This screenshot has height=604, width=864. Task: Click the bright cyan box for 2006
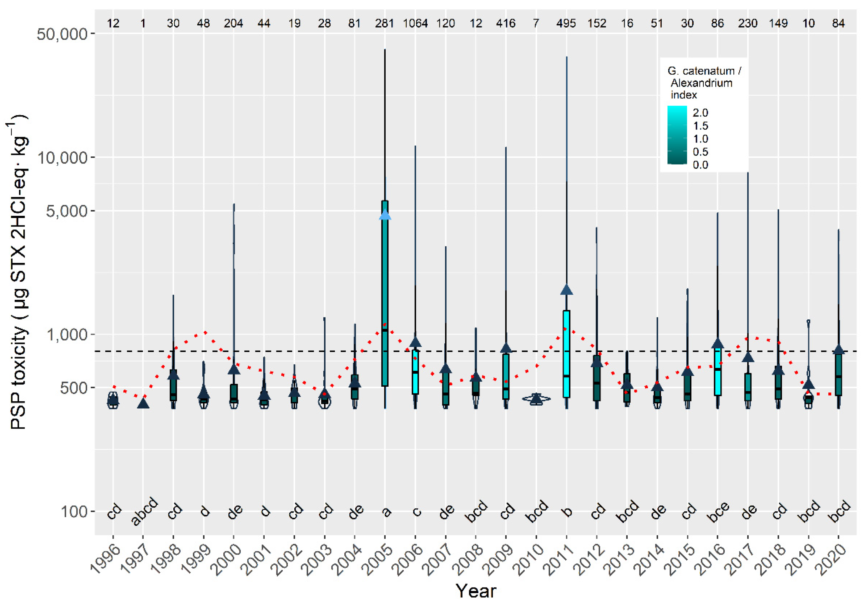click(x=415, y=372)
